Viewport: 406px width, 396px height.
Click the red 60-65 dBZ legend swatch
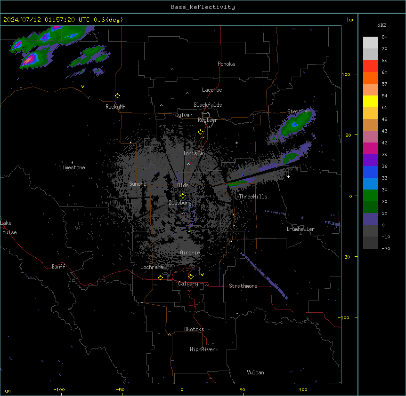pyautogui.click(x=370, y=66)
